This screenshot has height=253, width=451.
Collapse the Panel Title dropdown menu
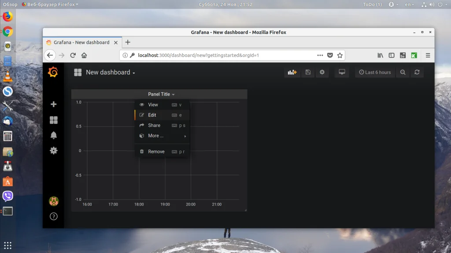tap(161, 94)
